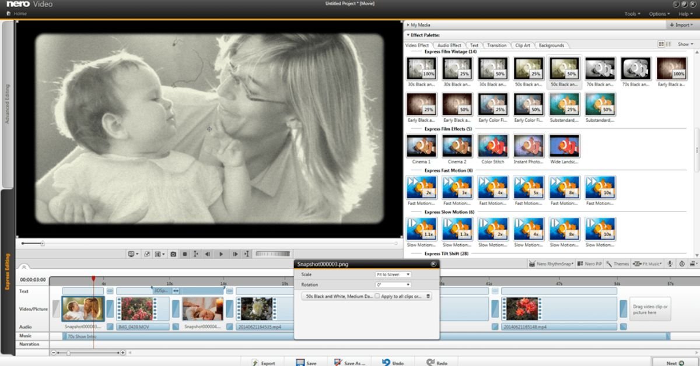Screen dimensions: 700x366
Task: Open the Text tab in Effect Palette
Action: click(474, 45)
